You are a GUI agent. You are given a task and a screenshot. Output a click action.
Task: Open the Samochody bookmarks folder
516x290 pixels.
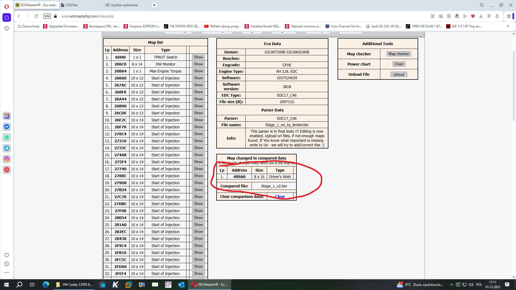(x=29, y=26)
